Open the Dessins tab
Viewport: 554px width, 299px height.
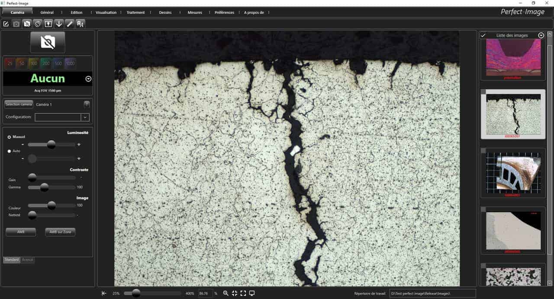165,13
